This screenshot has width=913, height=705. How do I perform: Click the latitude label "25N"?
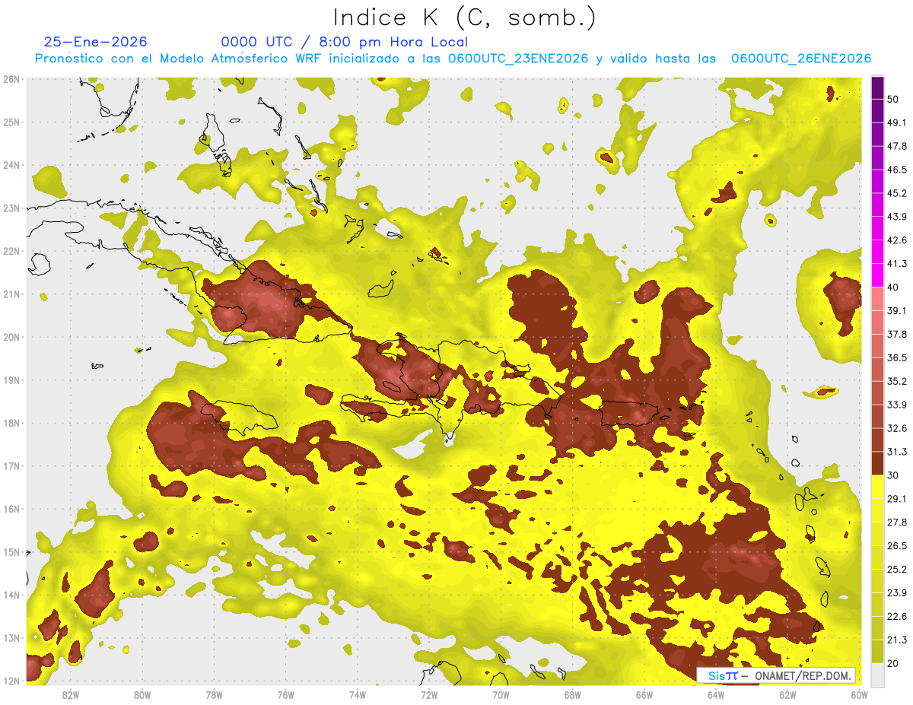click(x=11, y=122)
